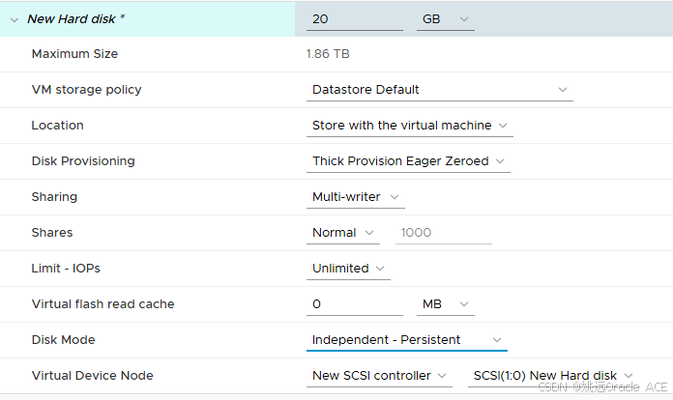Collapse the New Hard disk section
Screen dimensions: 673x400
pyautogui.click(x=15, y=19)
